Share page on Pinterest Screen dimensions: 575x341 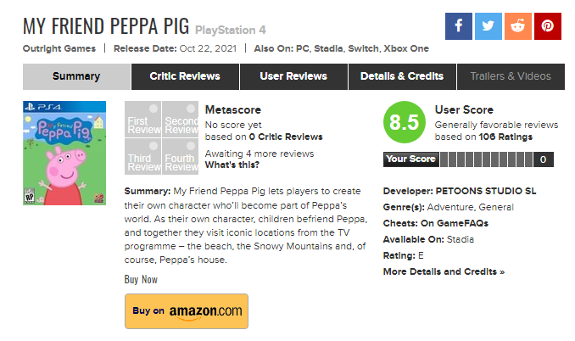coord(547,25)
